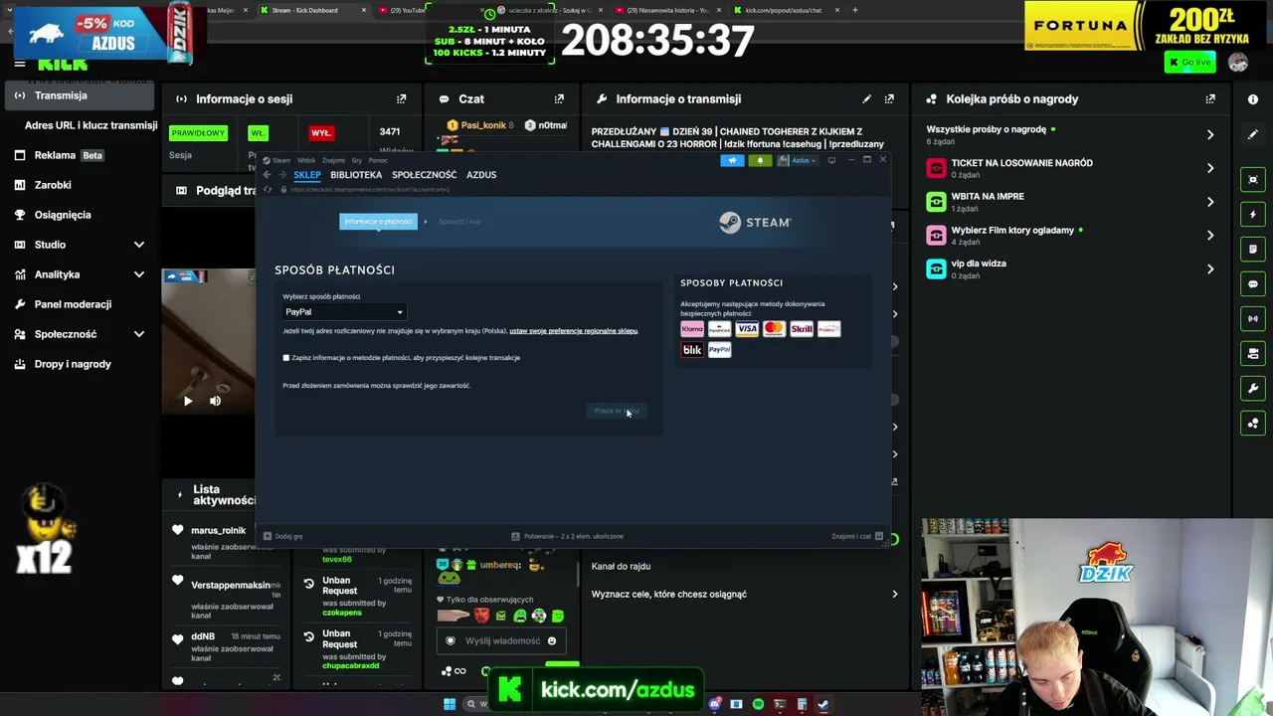Open Steam notifications bell
This screenshot has width=1273, height=716.
tap(760, 160)
